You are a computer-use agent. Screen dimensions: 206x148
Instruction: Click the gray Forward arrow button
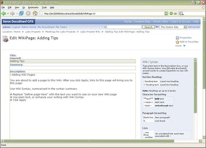pyautogui.click(x=12, y=13)
